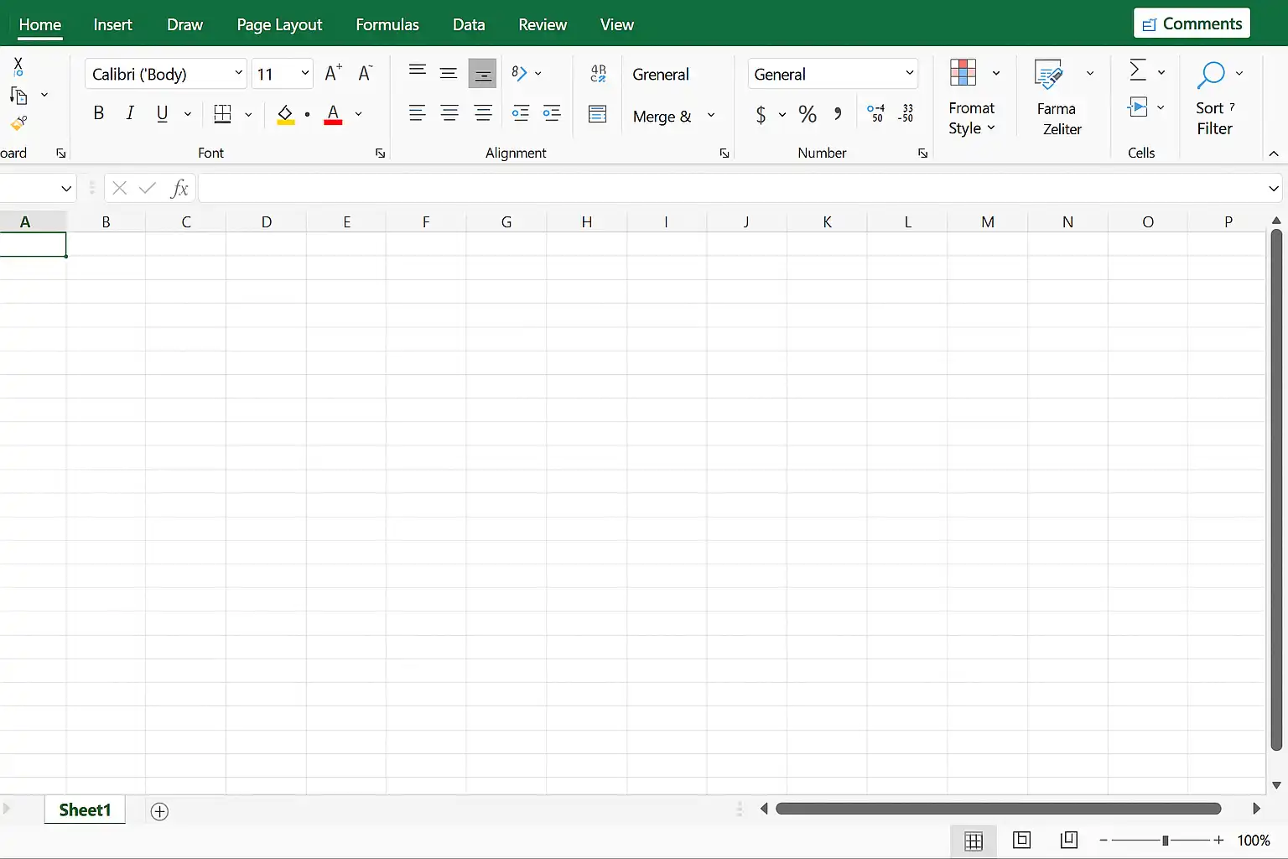Open the Formulas ribbon tab
Image resolution: width=1288 pixels, height=859 pixels.
pos(387,24)
